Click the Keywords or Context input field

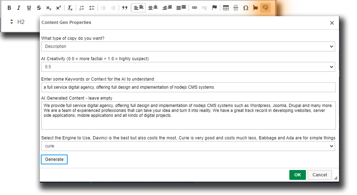tap(188, 87)
